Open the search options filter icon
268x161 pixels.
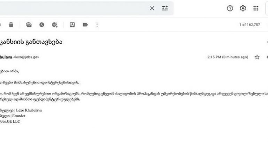point(165,8)
